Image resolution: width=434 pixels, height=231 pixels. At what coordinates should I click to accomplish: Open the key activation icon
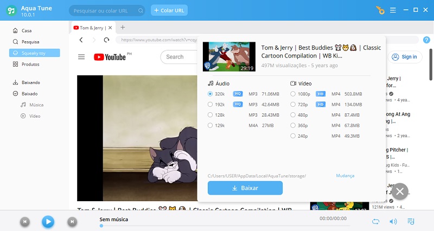(380, 10)
